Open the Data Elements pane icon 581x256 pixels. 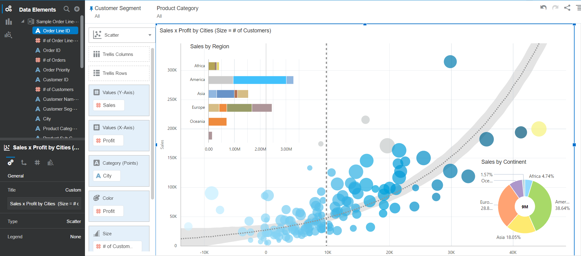[x=9, y=9]
